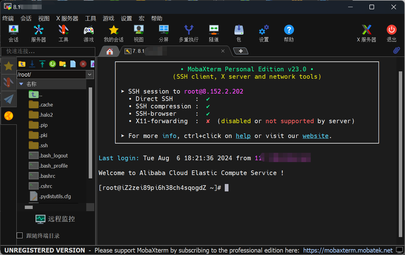Click the 'help' link in terminal

tap(243, 136)
